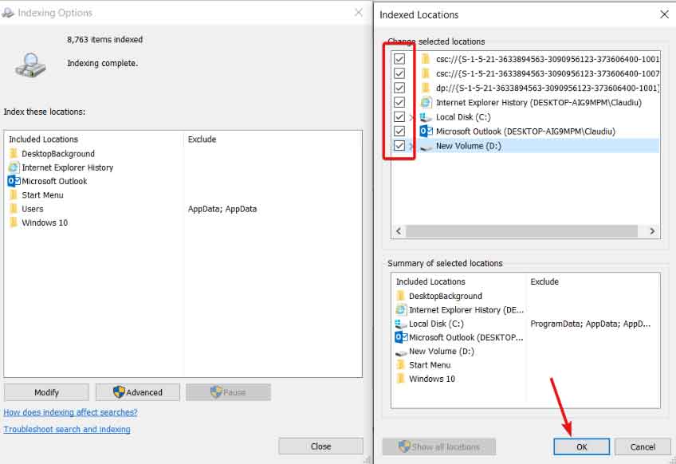Click Included Locations column header in summary
The width and height of the screenshot is (676, 464).
click(x=430, y=281)
